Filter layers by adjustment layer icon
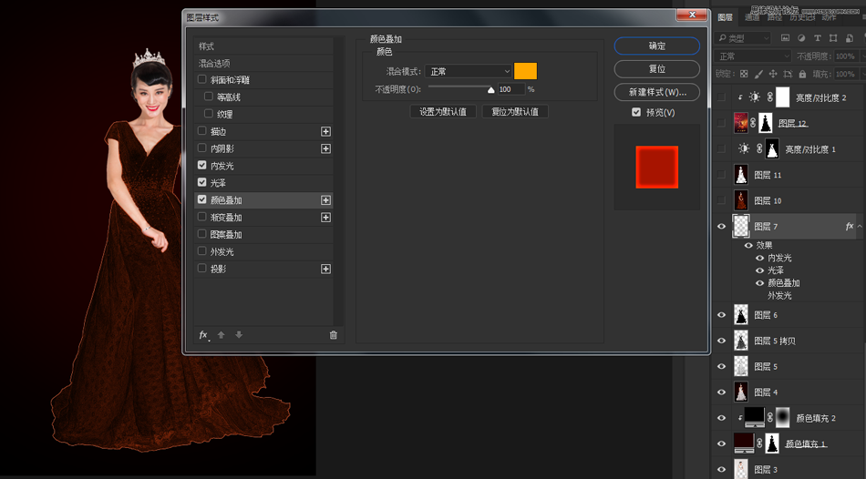The height and width of the screenshot is (479, 866). click(x=801, y=38)
